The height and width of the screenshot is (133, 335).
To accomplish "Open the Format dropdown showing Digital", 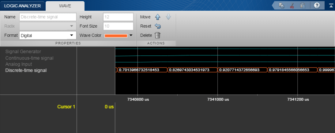I will [48, 36].
